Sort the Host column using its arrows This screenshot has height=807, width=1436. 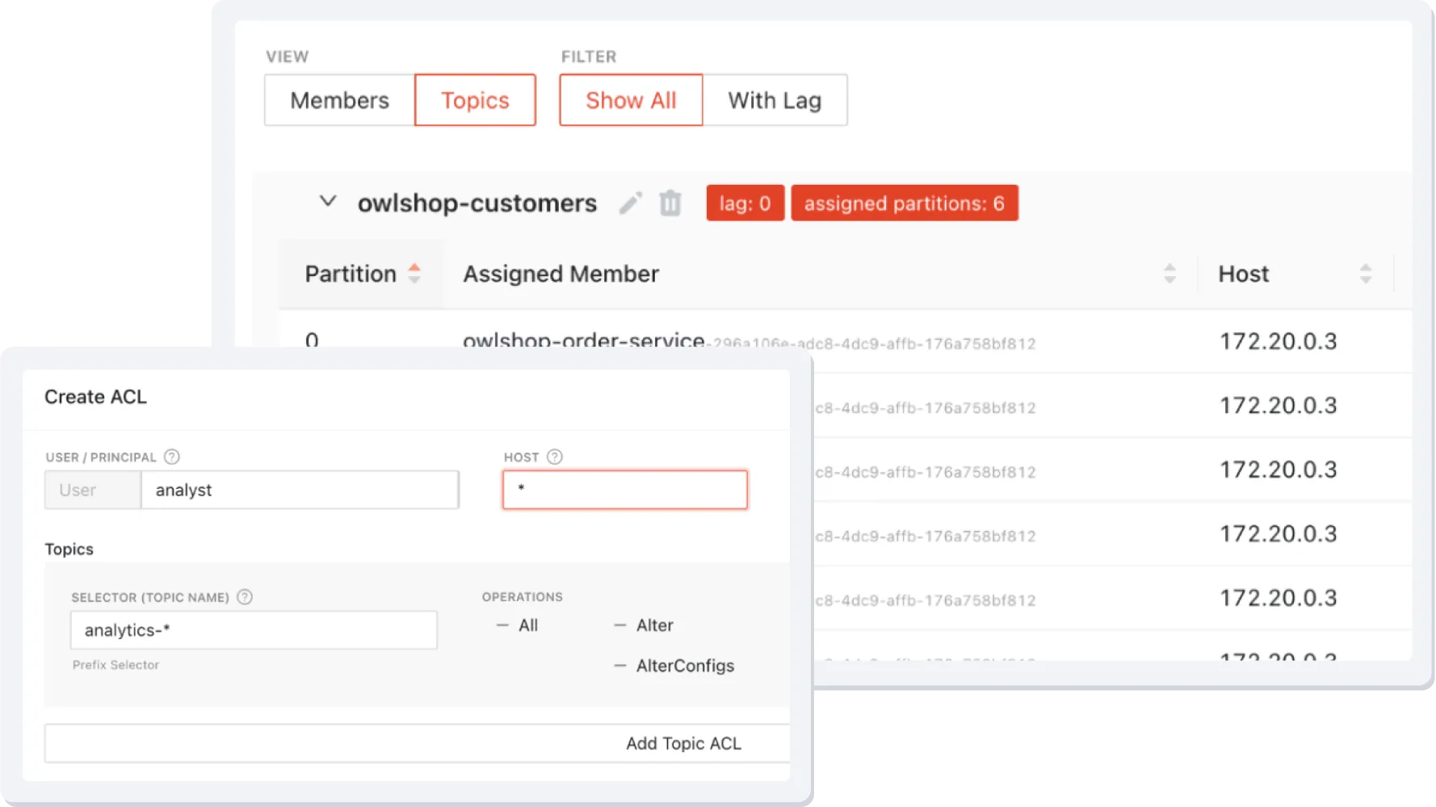[x=1365, y=274]
